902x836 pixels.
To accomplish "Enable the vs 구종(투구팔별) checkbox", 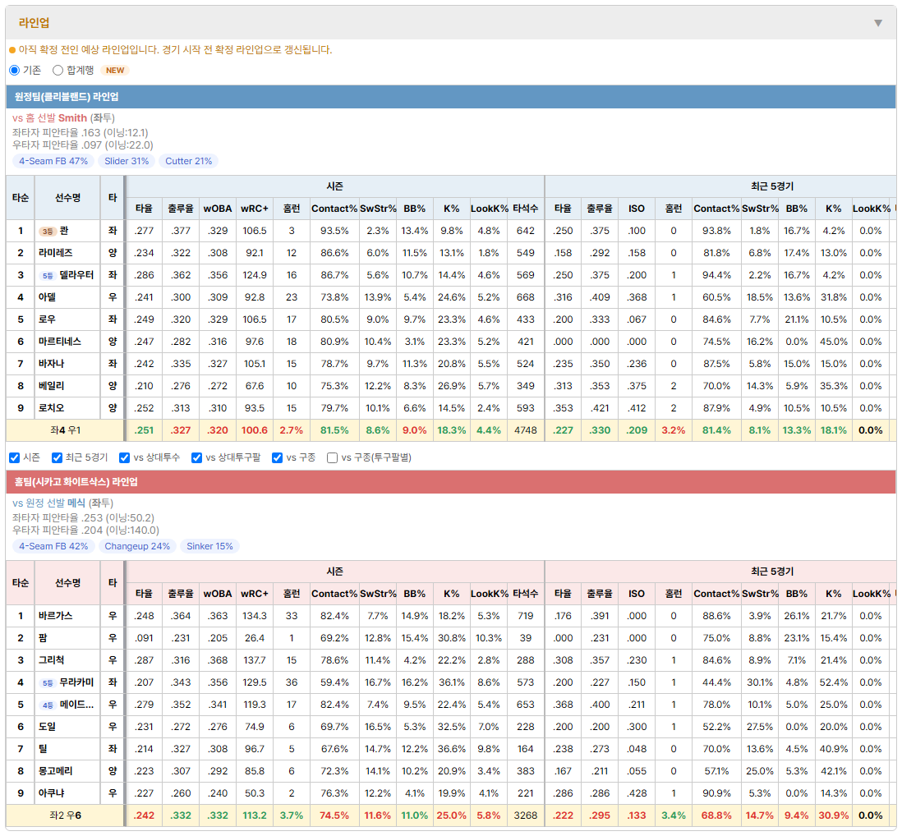I will pyautogui.click(x=332, y=457).
